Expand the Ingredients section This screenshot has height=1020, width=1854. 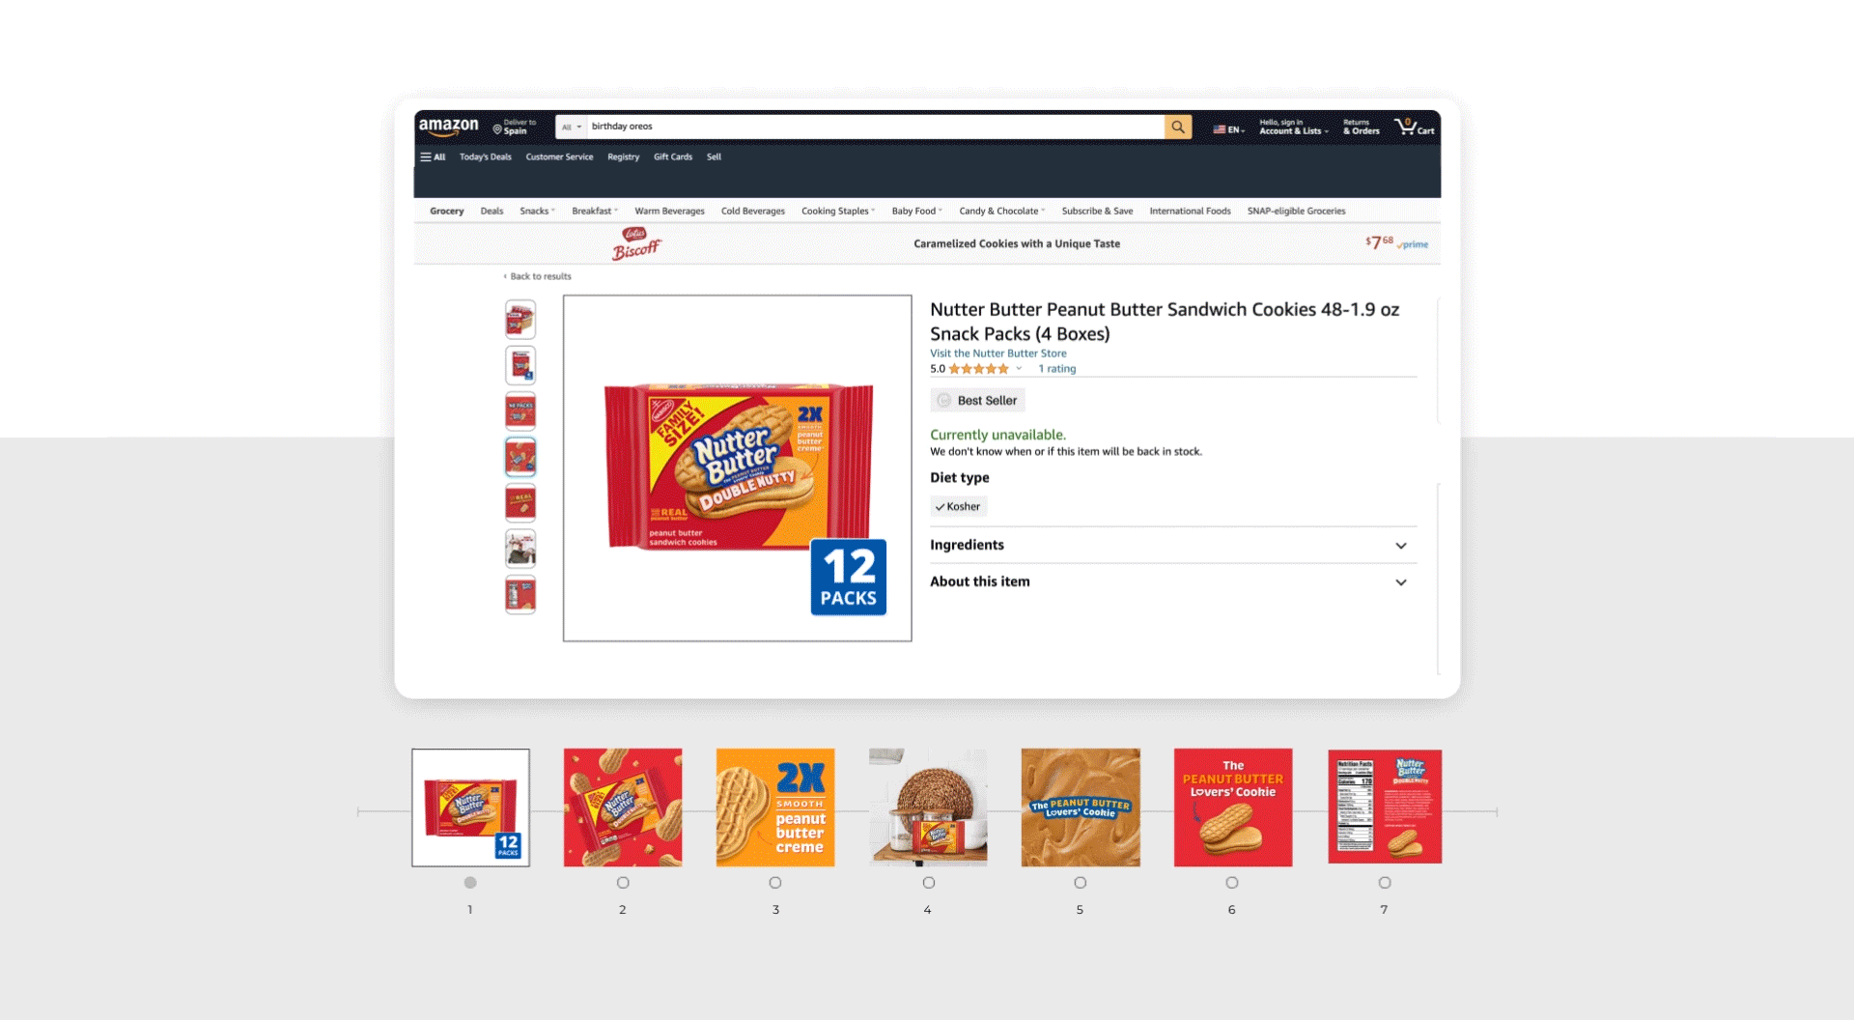[1168, 545]
